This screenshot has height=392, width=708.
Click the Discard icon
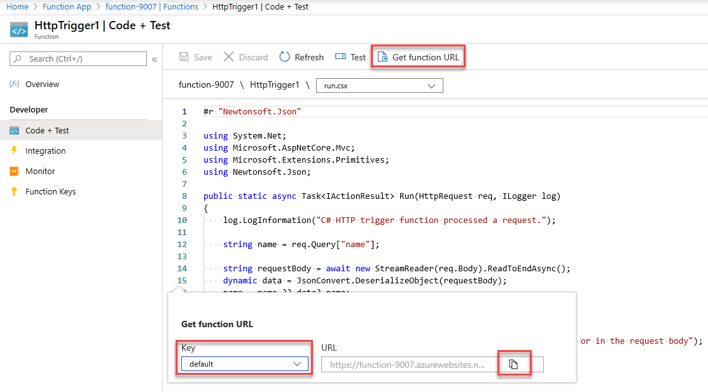point(228,57)
